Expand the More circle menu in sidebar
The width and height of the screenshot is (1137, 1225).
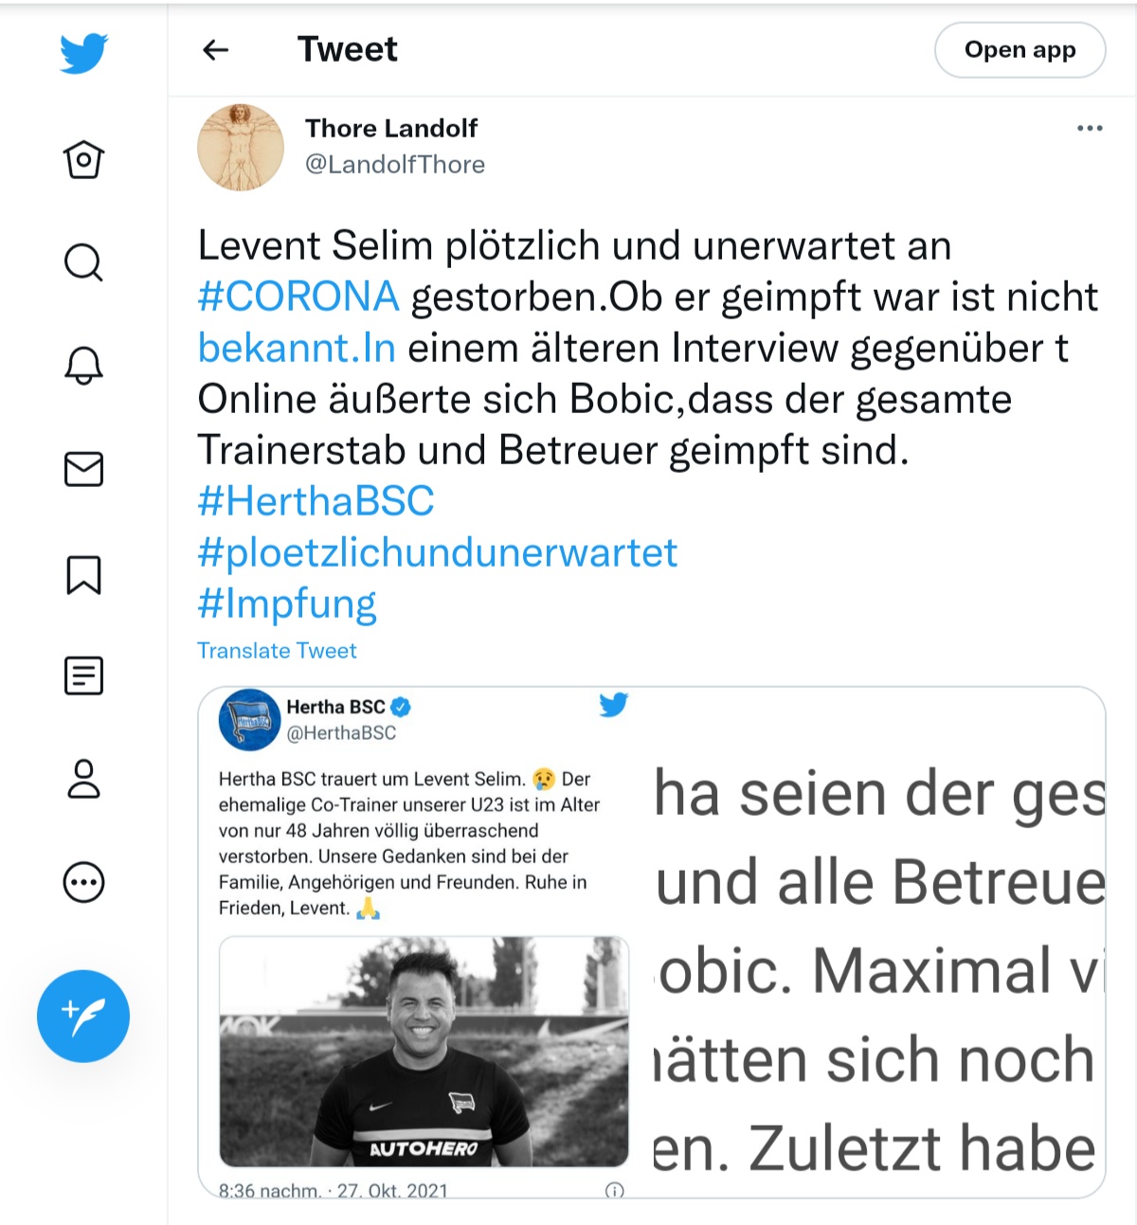83,882
